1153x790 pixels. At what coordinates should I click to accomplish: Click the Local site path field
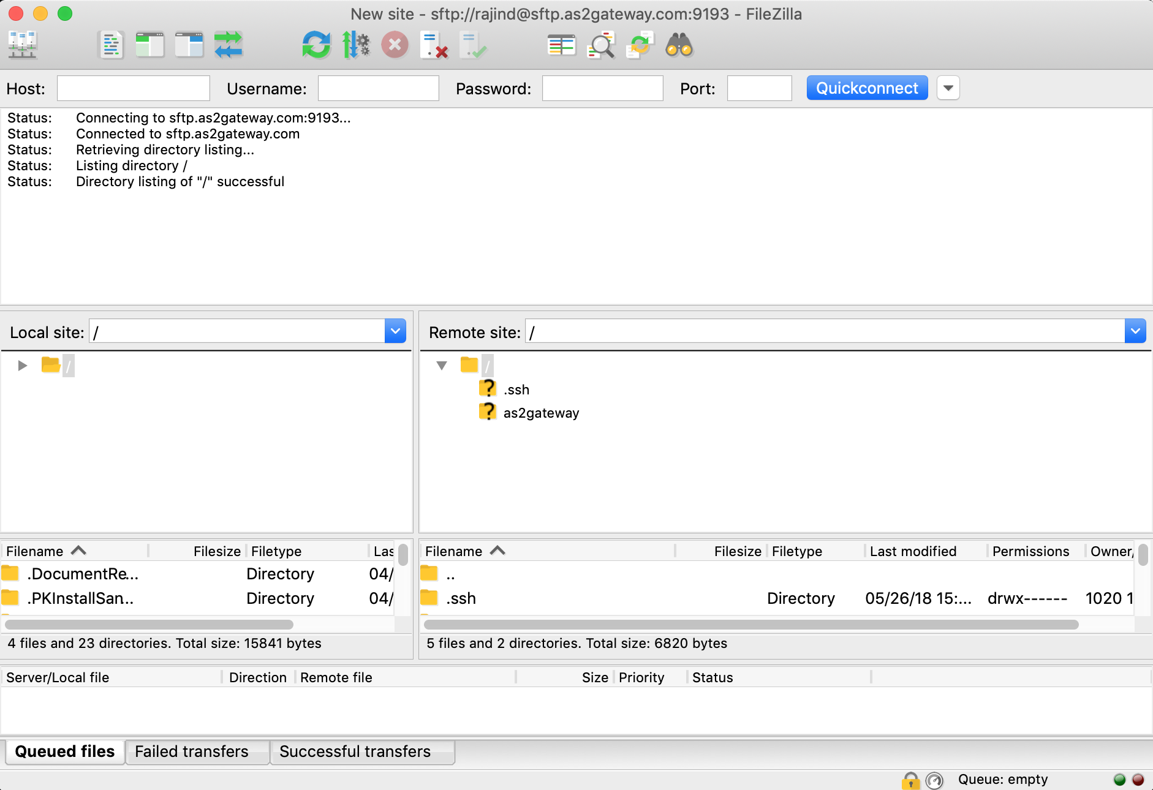tap(237, 331)
